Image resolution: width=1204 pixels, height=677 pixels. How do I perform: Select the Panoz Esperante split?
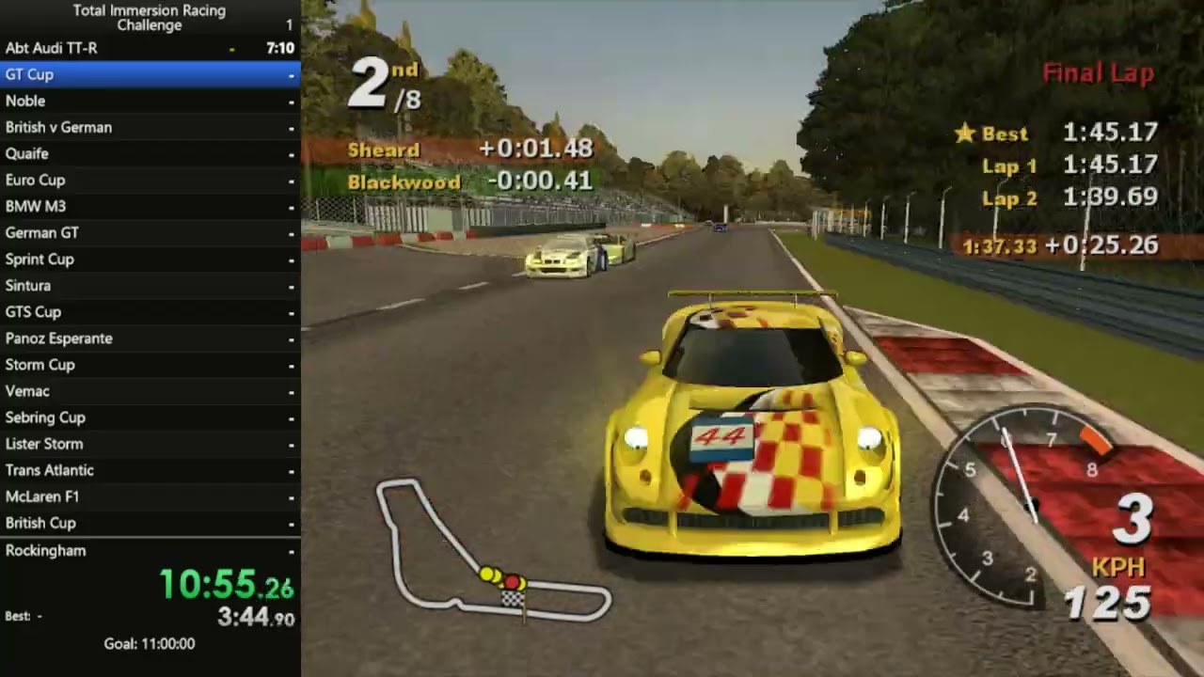click(x=150, y=338)
